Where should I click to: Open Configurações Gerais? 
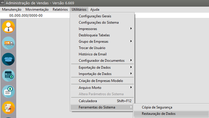95,16
